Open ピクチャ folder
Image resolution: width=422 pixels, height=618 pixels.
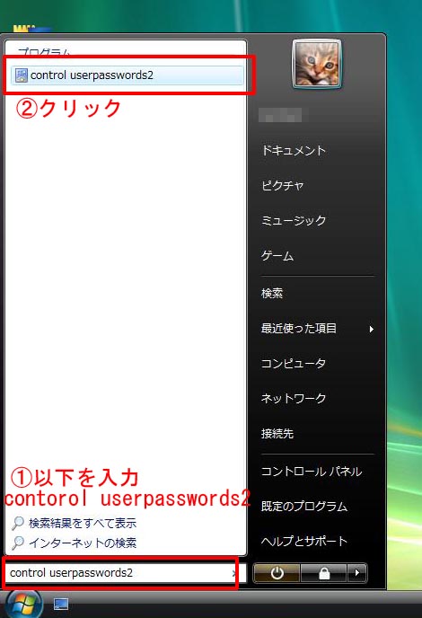283,185
